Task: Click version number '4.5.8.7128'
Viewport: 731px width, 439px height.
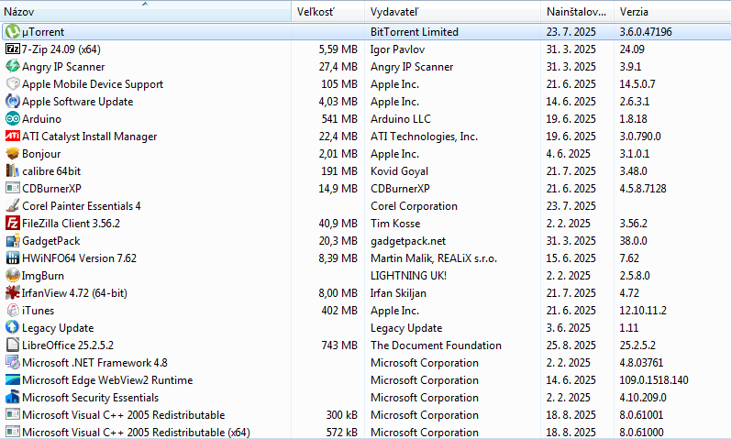Action: tap(643, 189)
